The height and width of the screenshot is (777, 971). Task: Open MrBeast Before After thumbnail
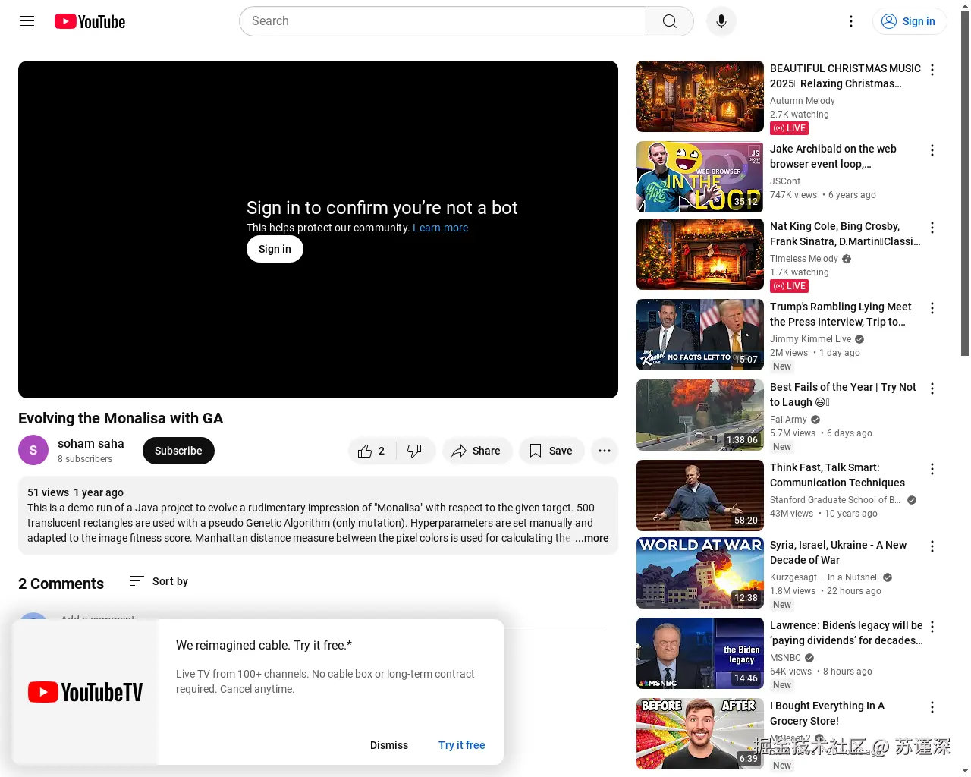coord(700,734)
